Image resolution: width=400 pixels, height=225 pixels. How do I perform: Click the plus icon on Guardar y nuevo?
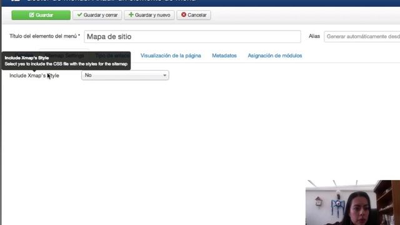131,15
